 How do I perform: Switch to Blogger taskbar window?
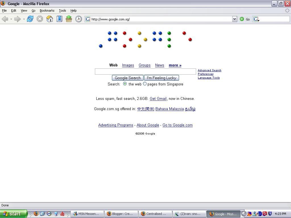(x=121, y=214)
